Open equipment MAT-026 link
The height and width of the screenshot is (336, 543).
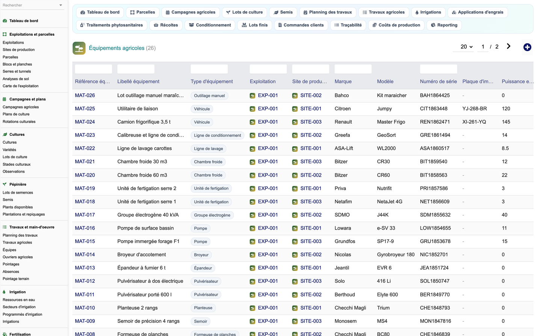85,95
